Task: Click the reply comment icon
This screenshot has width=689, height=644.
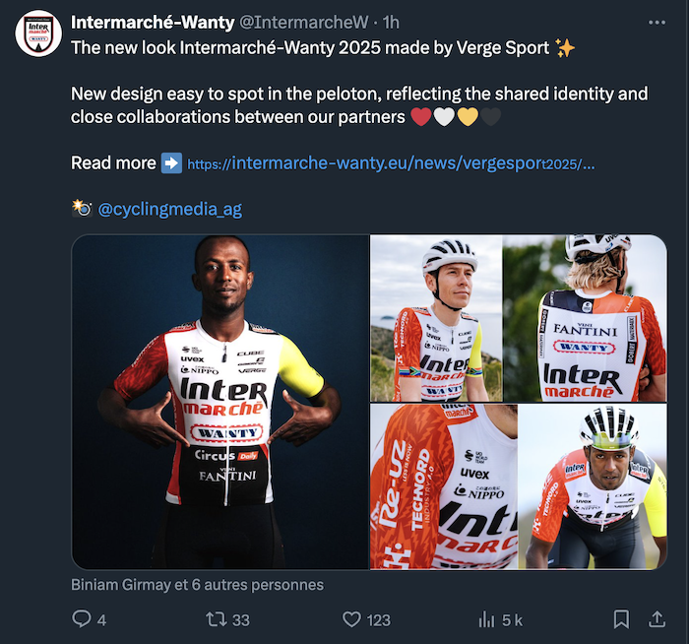Action: coord(82,619)
